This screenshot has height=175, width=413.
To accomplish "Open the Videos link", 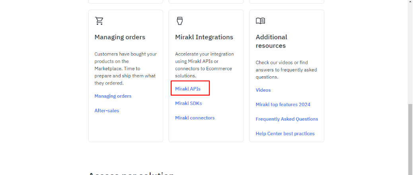I will point(263,90).
